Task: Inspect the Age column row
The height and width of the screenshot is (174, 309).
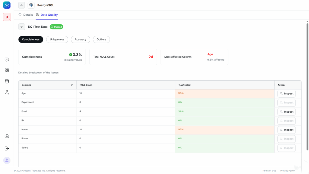Action: [x=286, y=94]
